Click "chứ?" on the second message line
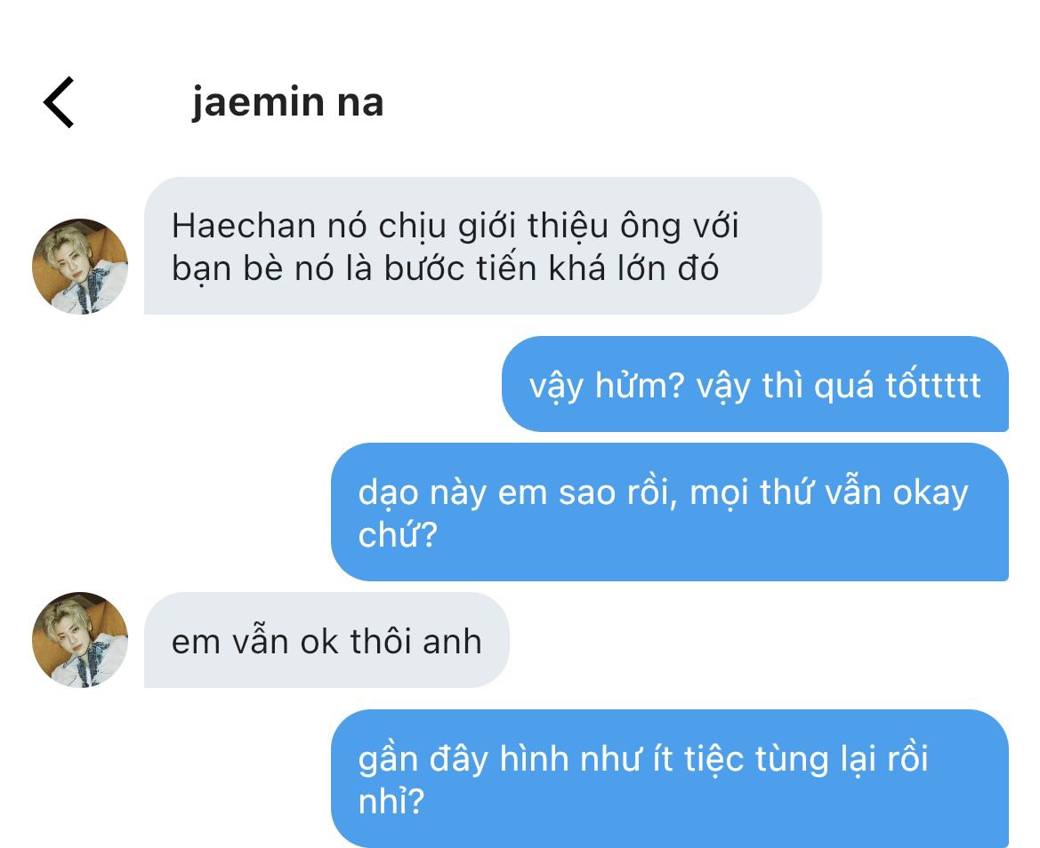 (398, 534)
